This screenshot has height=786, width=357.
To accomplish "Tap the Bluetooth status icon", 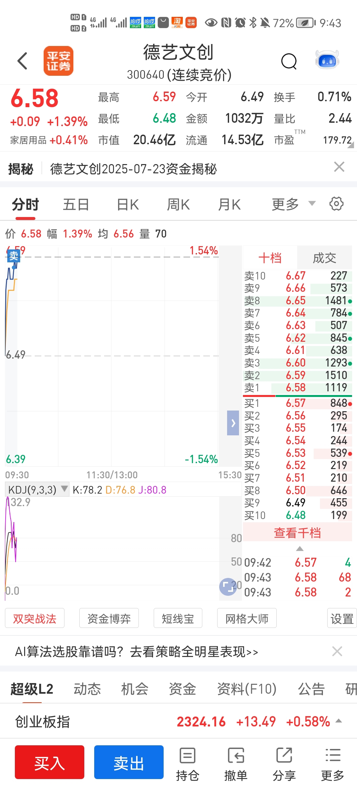I will 253,22.
